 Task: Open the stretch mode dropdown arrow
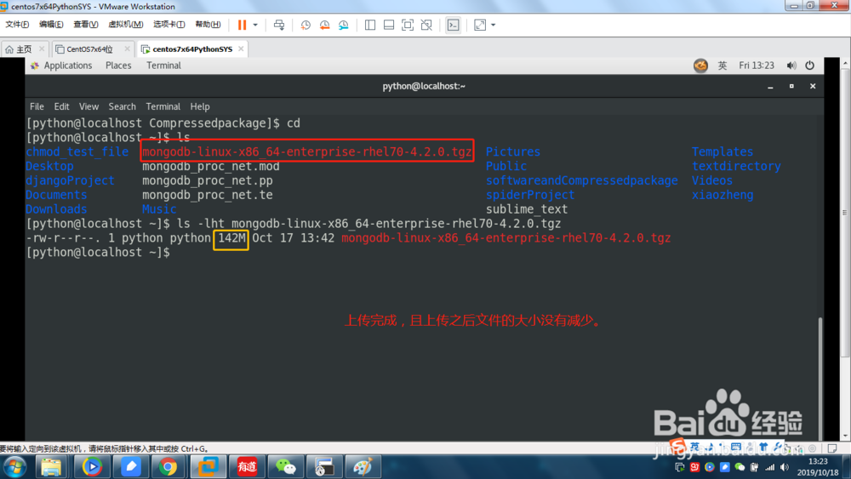[x=494, y=25]
